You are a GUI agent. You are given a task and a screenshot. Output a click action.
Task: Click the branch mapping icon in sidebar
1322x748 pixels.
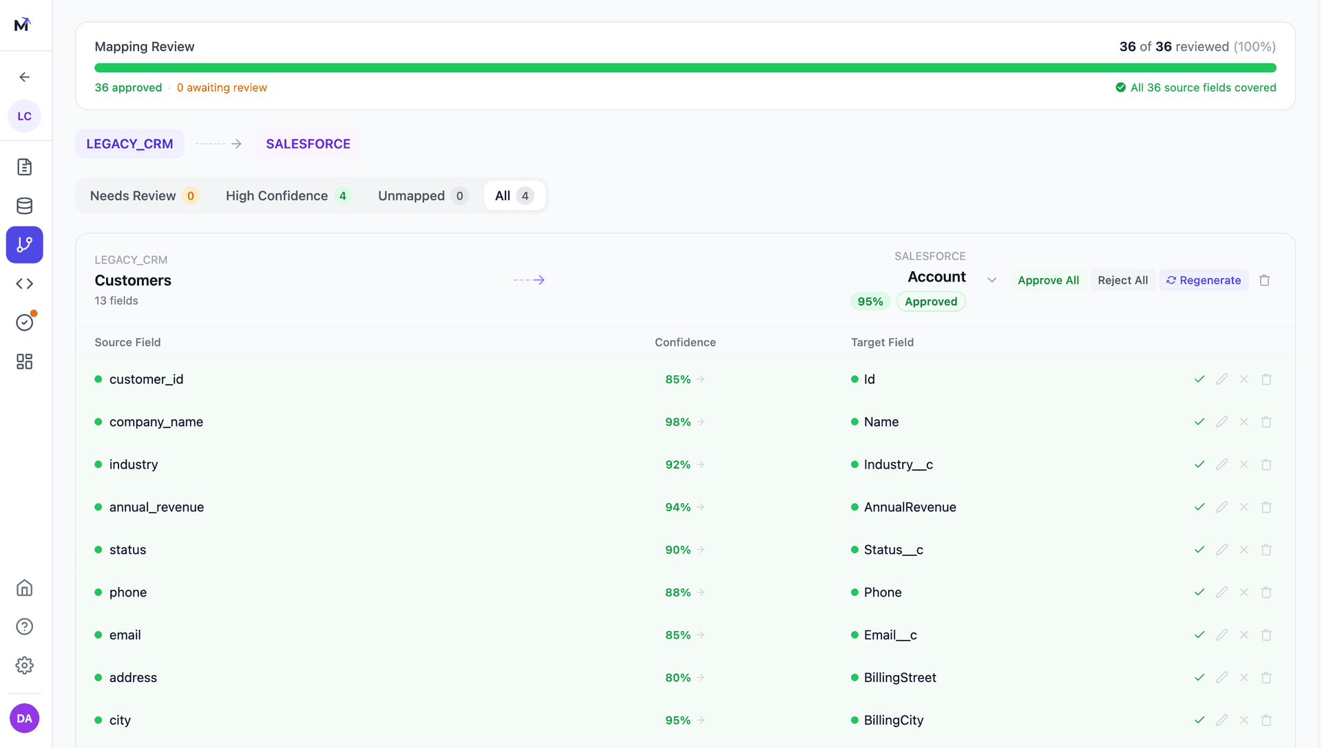[24, 244]
